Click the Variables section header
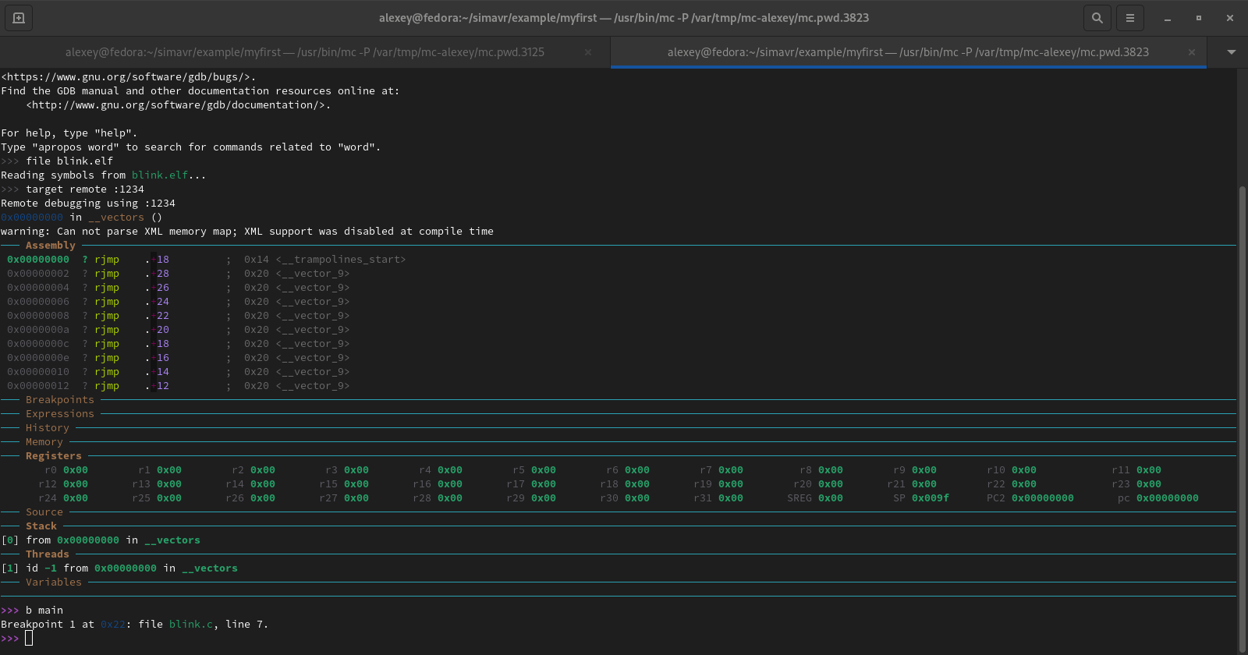 tap(54, 582)
